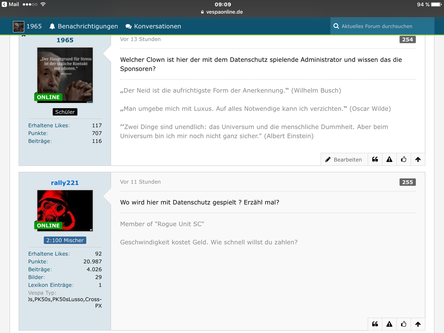Tap rally221's red gas mask avatar

tap(65, 210)
